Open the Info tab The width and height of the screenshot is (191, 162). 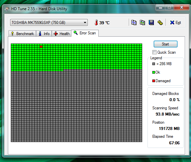44,34
